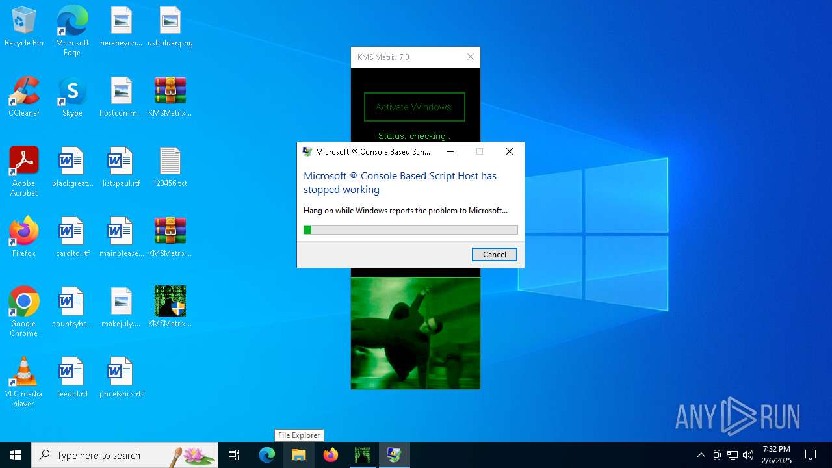Open the clock showing 7:32 PM

pyautogui.click(x=777, y=455)
